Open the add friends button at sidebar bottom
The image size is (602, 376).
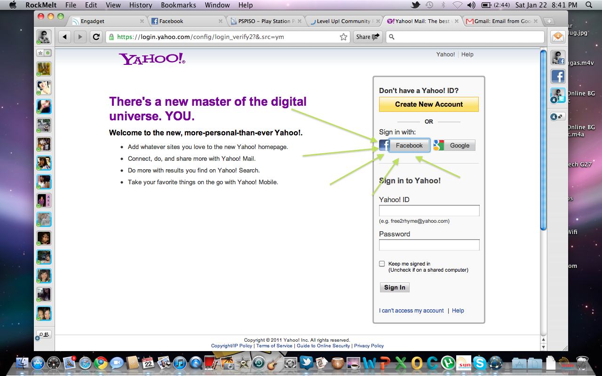tap(44, 335)
